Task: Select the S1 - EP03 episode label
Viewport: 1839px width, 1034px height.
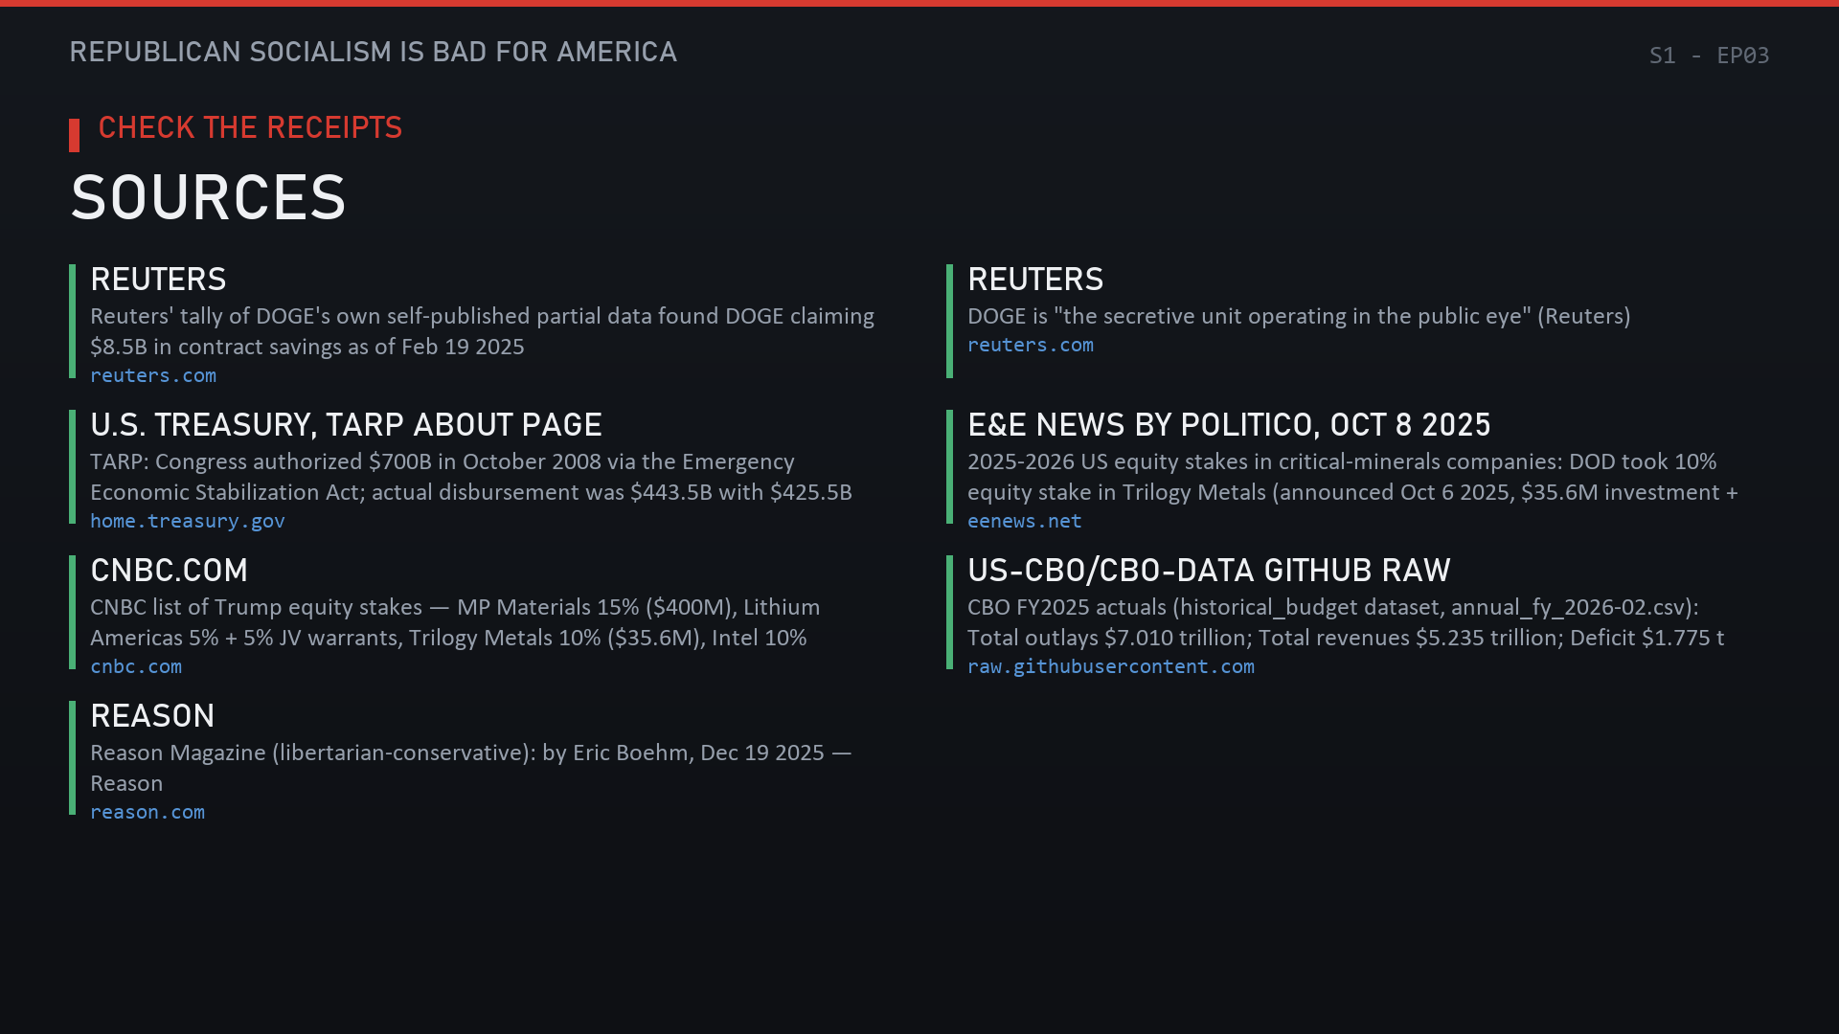Action: 1709,56
